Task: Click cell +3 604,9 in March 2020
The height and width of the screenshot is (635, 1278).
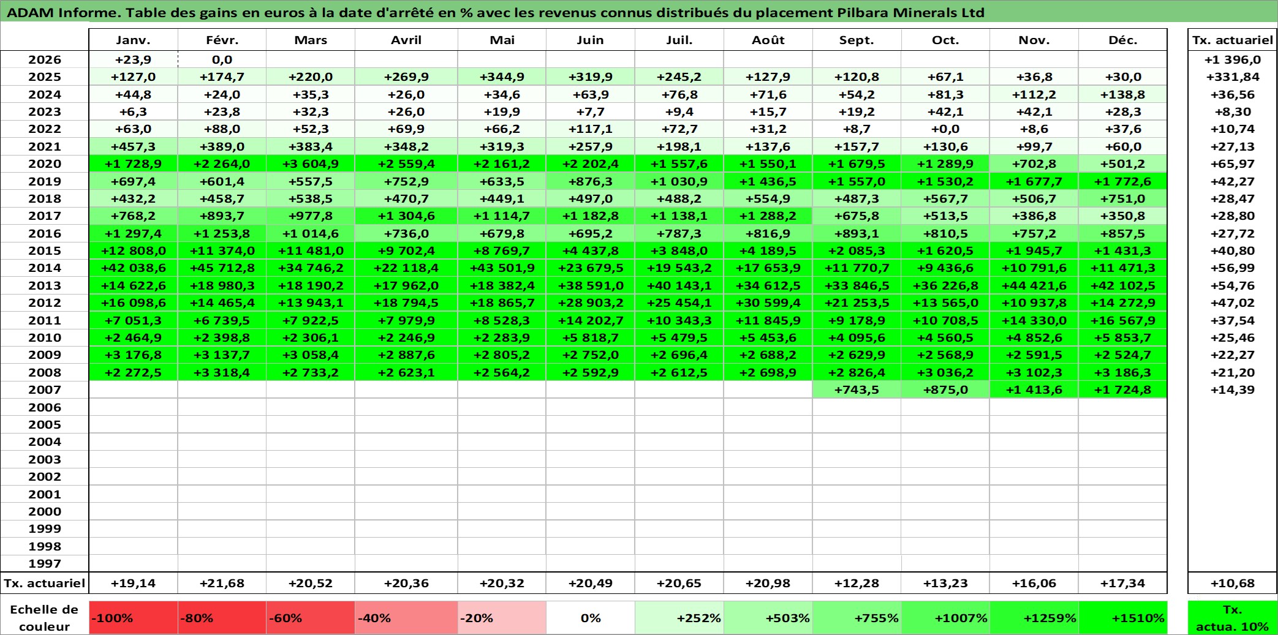Action: click(x=311, y=163)
